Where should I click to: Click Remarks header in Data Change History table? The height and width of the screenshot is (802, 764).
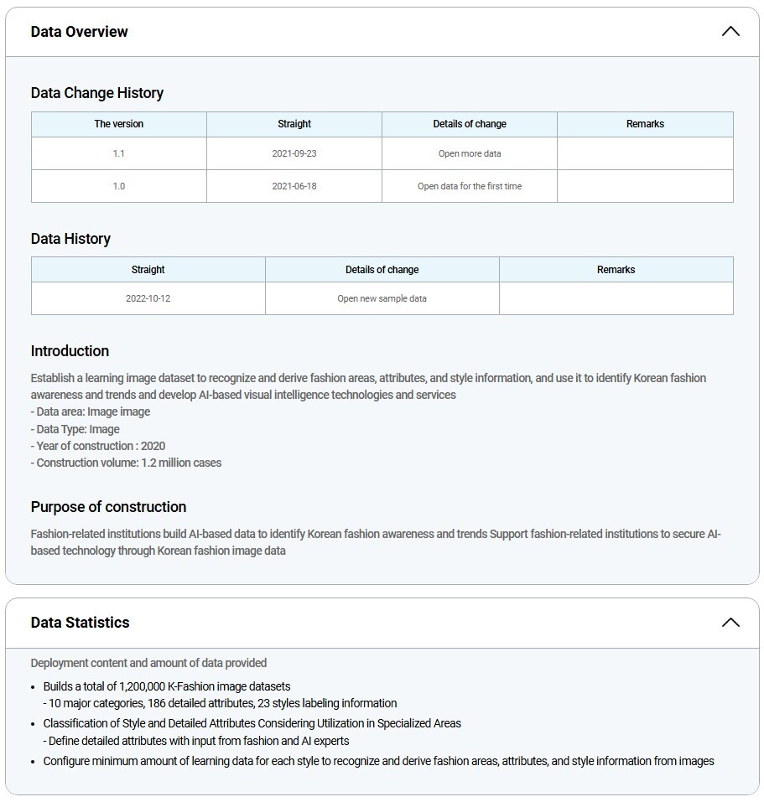[645, 124]
